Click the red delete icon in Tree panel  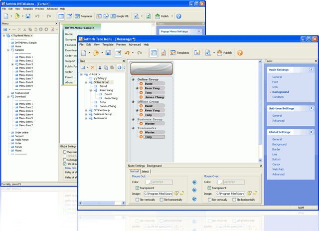tap(93, 67)
